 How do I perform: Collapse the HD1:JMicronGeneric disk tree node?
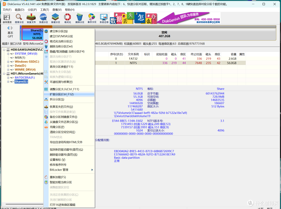(x=4, y=73)
